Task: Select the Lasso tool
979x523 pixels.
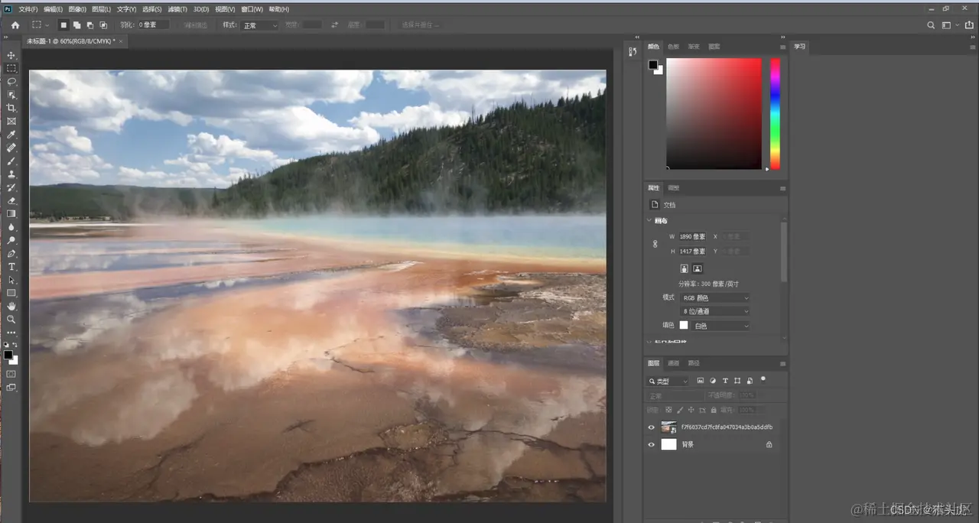Action: [11, 81]
